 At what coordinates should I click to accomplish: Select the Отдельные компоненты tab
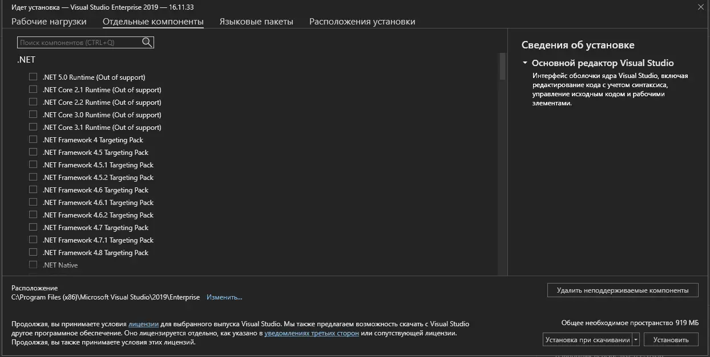pyautogui.click(x=155, y=21)
